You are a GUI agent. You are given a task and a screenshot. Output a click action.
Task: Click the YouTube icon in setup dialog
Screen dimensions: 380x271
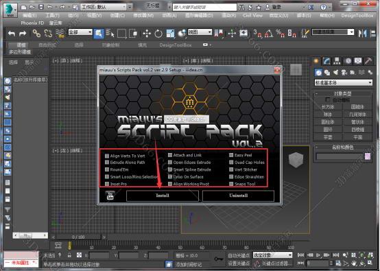(110, 196)
